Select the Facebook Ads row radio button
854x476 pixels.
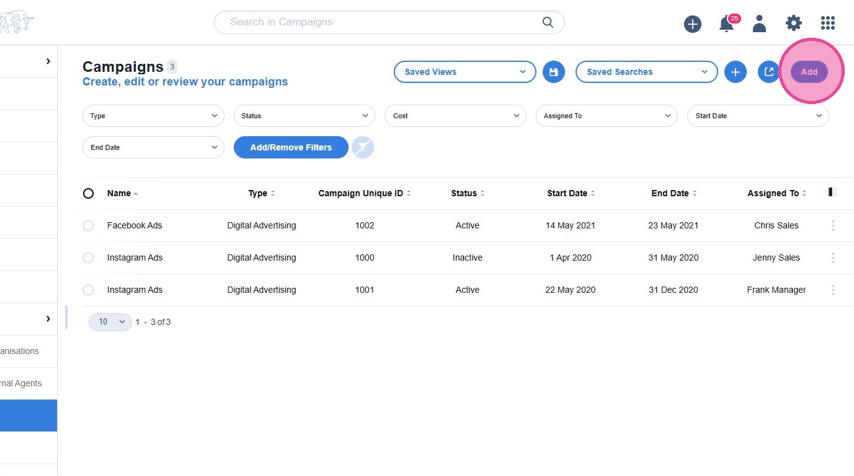point(88,226)
